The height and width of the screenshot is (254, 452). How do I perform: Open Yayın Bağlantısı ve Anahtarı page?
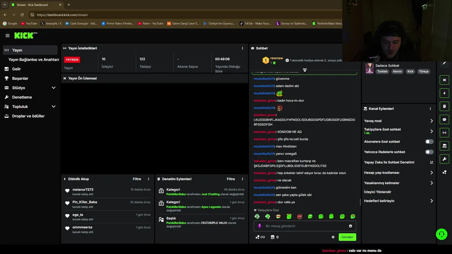[x=34, y=60]
